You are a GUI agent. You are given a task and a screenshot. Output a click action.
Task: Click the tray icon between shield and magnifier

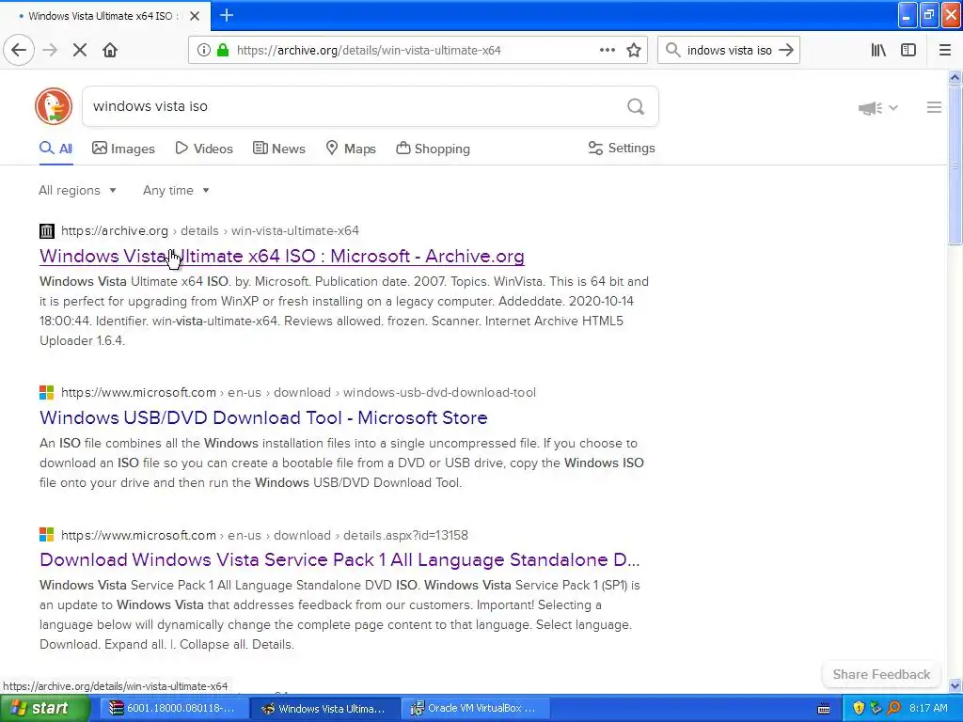876,708
